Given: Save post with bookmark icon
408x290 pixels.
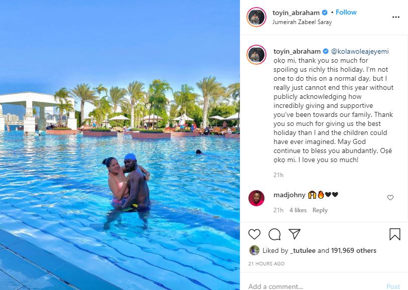Looking at the screenshot, I should [395, 234].
